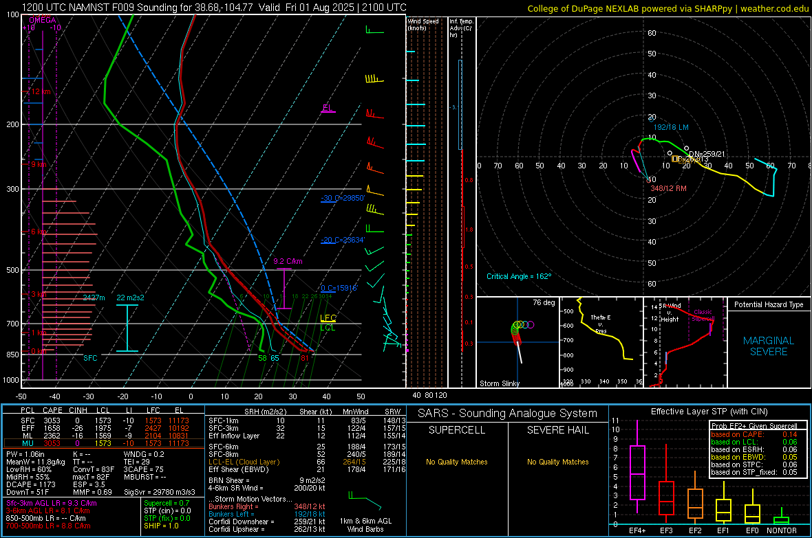The height and width of the screenshot is (538, 812).
Task: Click the '0 C=15915'' freezing level annotation
Action: [339, 288]
